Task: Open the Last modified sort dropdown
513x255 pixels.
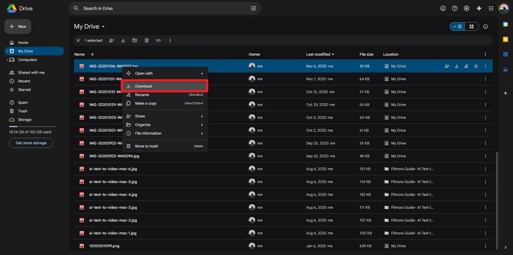Action: tap(320, 54)
